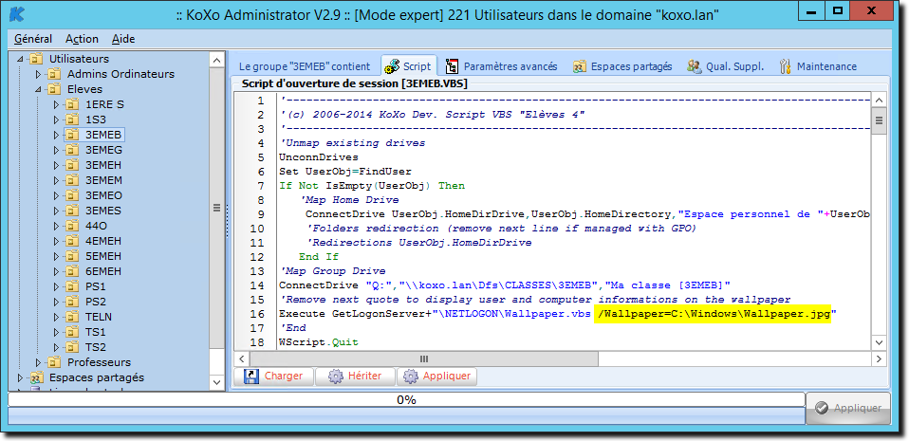The height and width of the screenshot is (441, 909).
Task: Click the Appliquer button below script
Action: click(437, 377)
